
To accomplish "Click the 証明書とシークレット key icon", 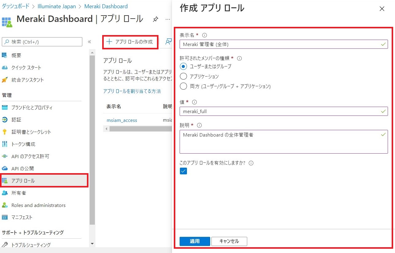I will pos(5,132).
